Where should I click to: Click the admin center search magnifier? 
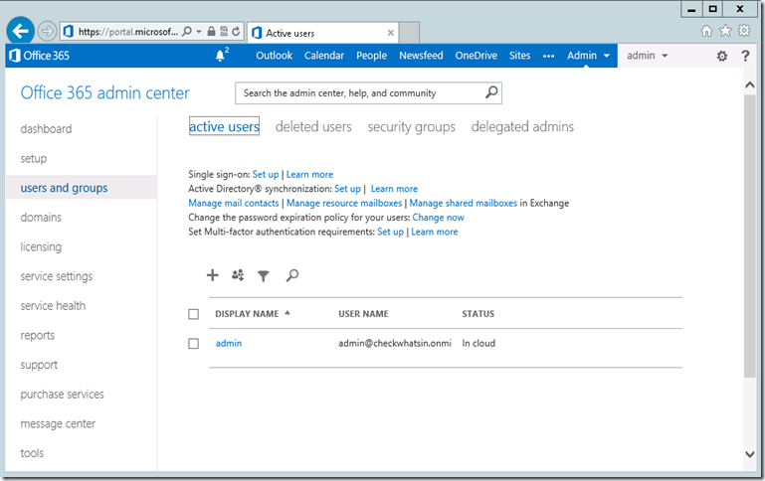point(491,92)
